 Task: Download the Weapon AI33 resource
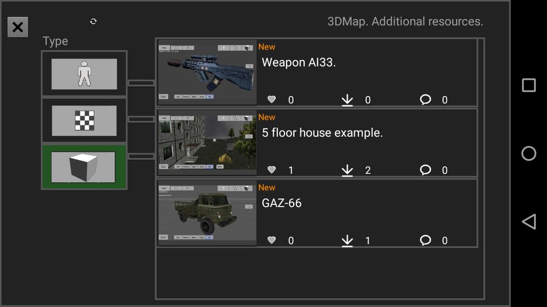[x=347, y=100]
